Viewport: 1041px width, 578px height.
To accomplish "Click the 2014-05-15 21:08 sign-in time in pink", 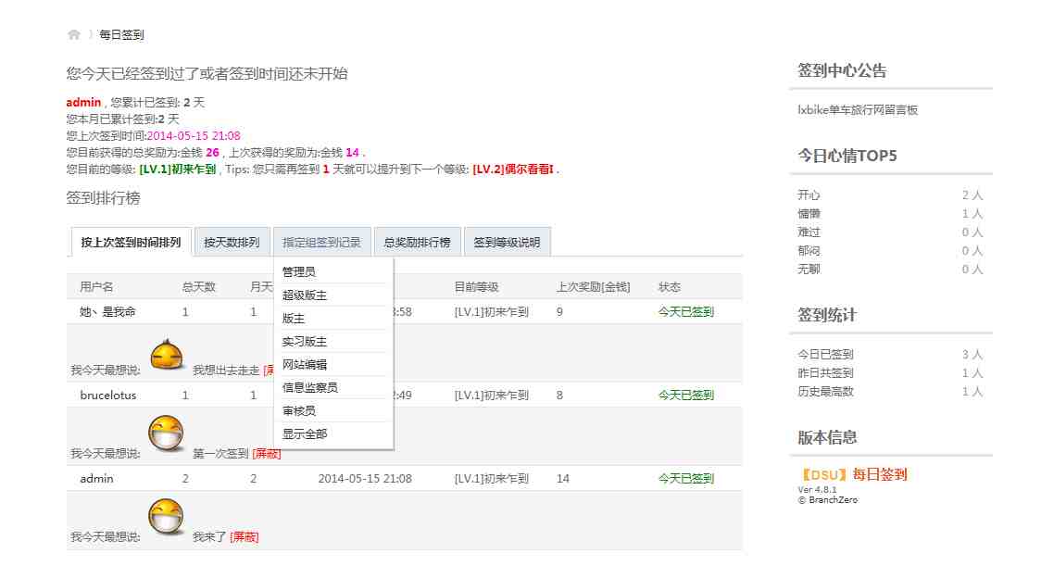I will click(x=194, y=136).
